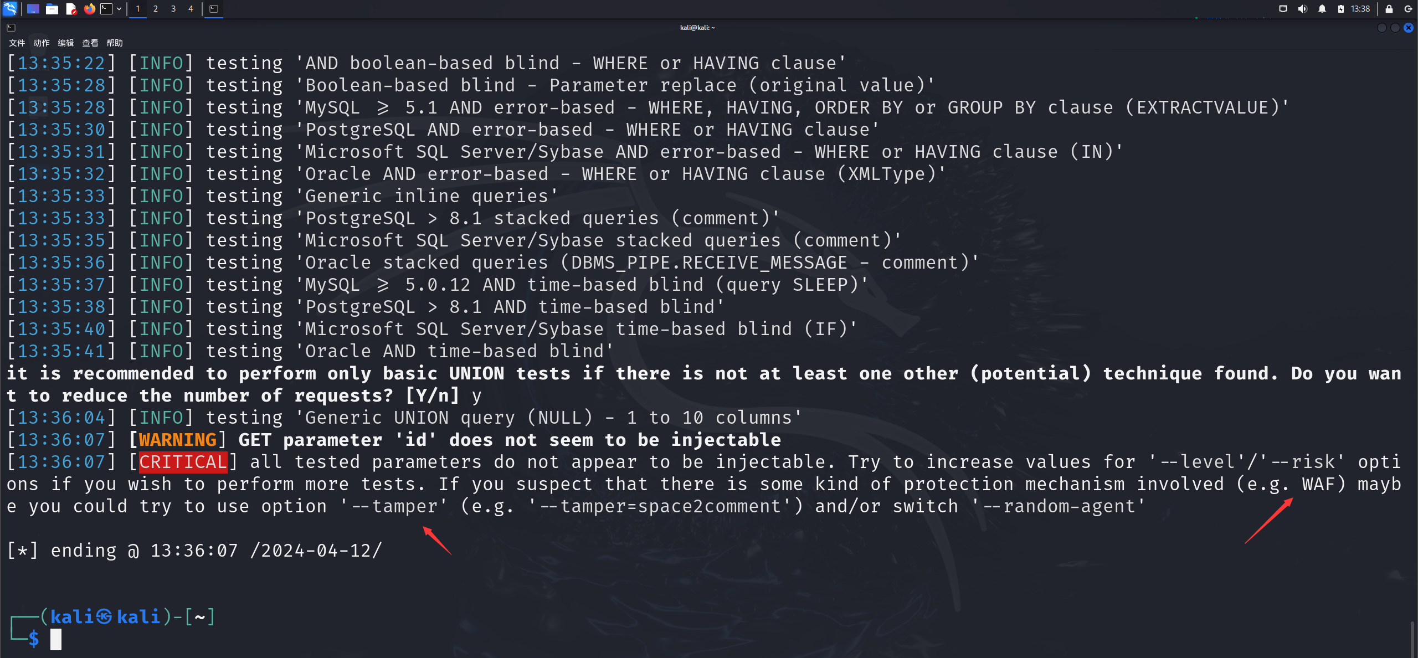Viewport: 1418px width, 658px height.
Task: Click the file manager icon in taskbar
Action: [x=50, y=8]
